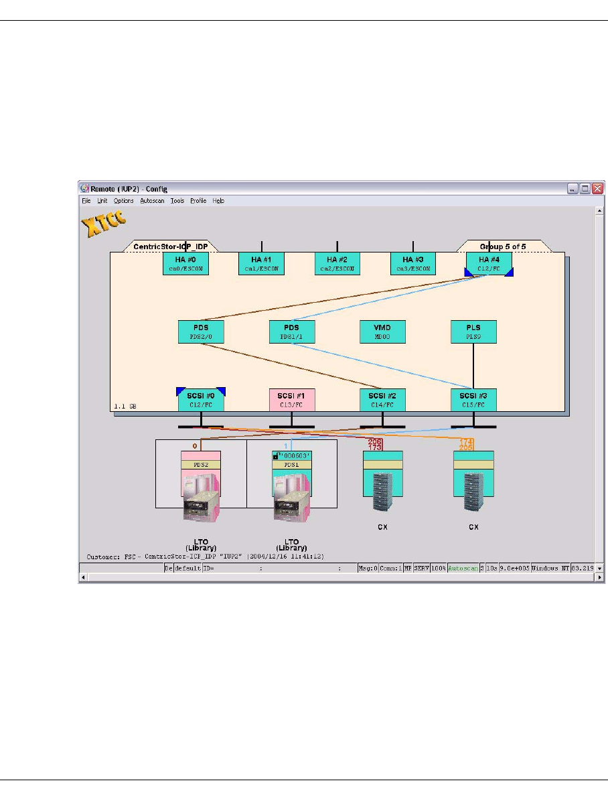Image resolution: width=608 pixels, height=801 pixels.
Task: Click the SERV status bar field
Action: tap(421, 568)
